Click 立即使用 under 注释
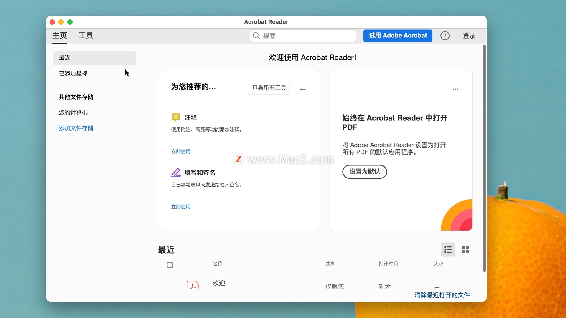 181,152
